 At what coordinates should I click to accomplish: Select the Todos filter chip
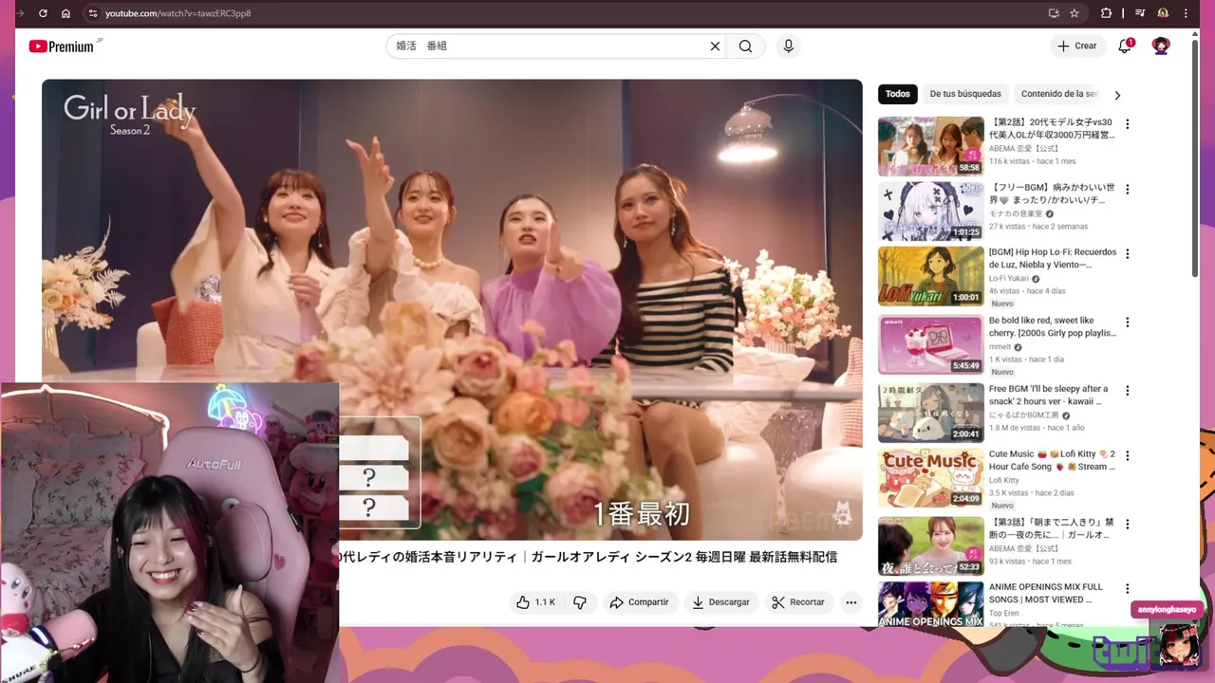pyautogui.click(x=897, y=94)
